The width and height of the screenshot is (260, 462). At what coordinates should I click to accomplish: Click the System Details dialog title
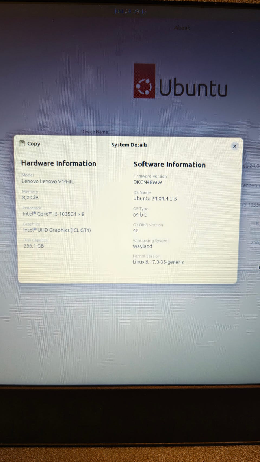[129, 145]
